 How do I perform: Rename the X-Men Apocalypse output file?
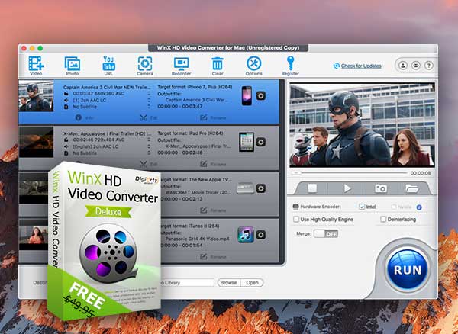tap(213, 164)
